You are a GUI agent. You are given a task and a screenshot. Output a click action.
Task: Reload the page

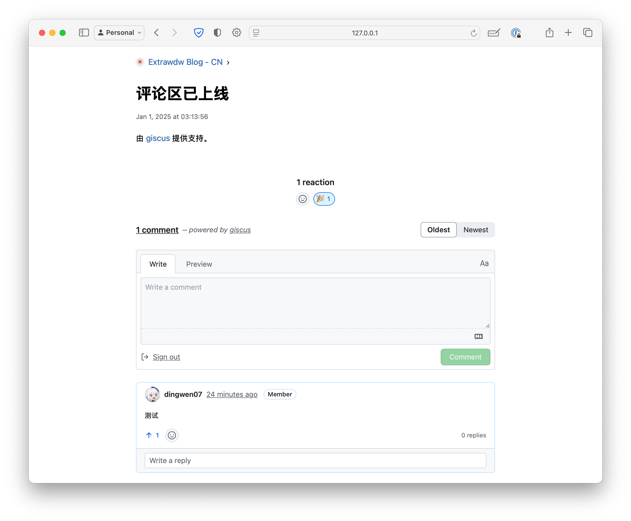pos(474,33)
